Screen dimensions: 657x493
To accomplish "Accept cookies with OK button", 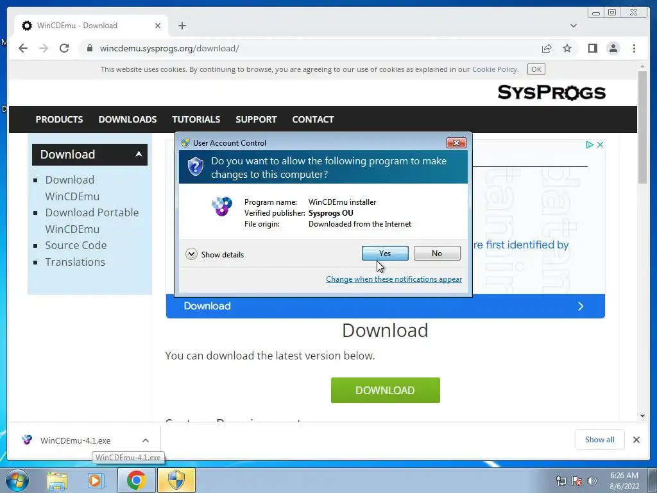I will [536, 69].
